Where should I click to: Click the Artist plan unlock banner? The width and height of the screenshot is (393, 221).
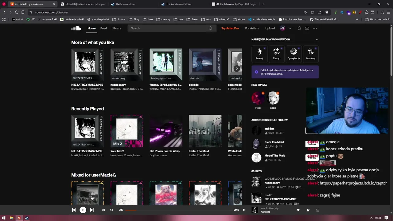(x=285, y=72)
